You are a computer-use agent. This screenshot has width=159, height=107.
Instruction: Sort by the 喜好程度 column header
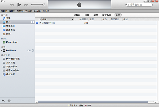(x=116, y=19)
